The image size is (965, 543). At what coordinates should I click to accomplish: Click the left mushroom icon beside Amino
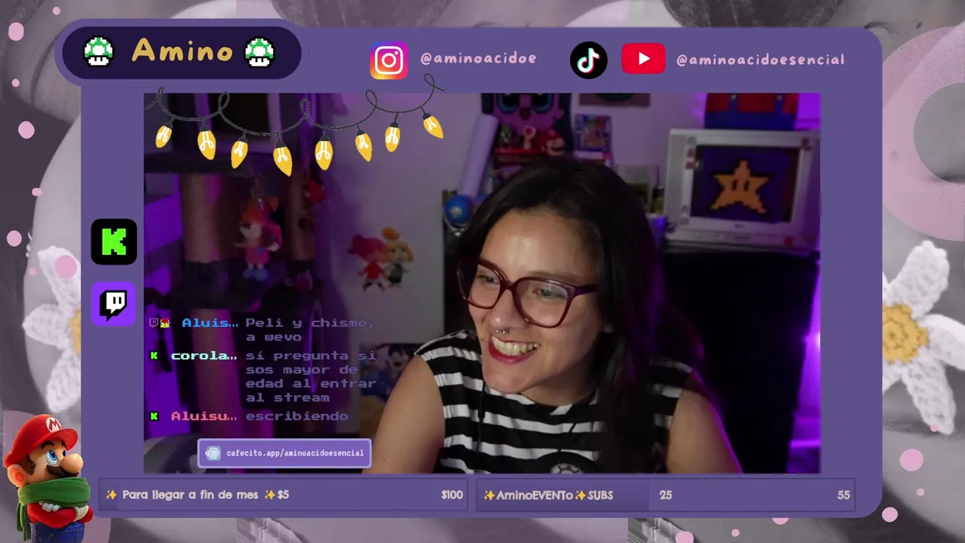tap(98, 52)
